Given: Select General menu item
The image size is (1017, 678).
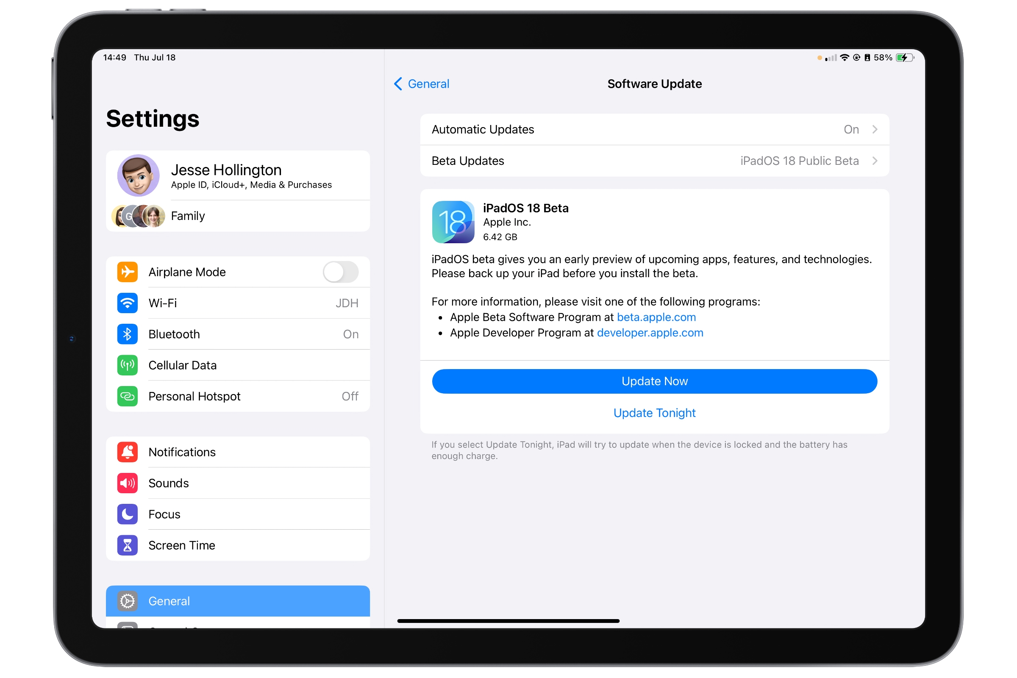Looking at the screenshot, I should point(237,602).
